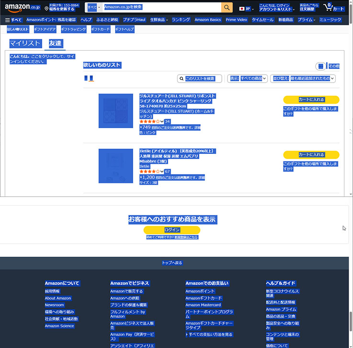Open the すべて search category dropdown
This screenshot has width=353, height=348.
tap(94, 8)
